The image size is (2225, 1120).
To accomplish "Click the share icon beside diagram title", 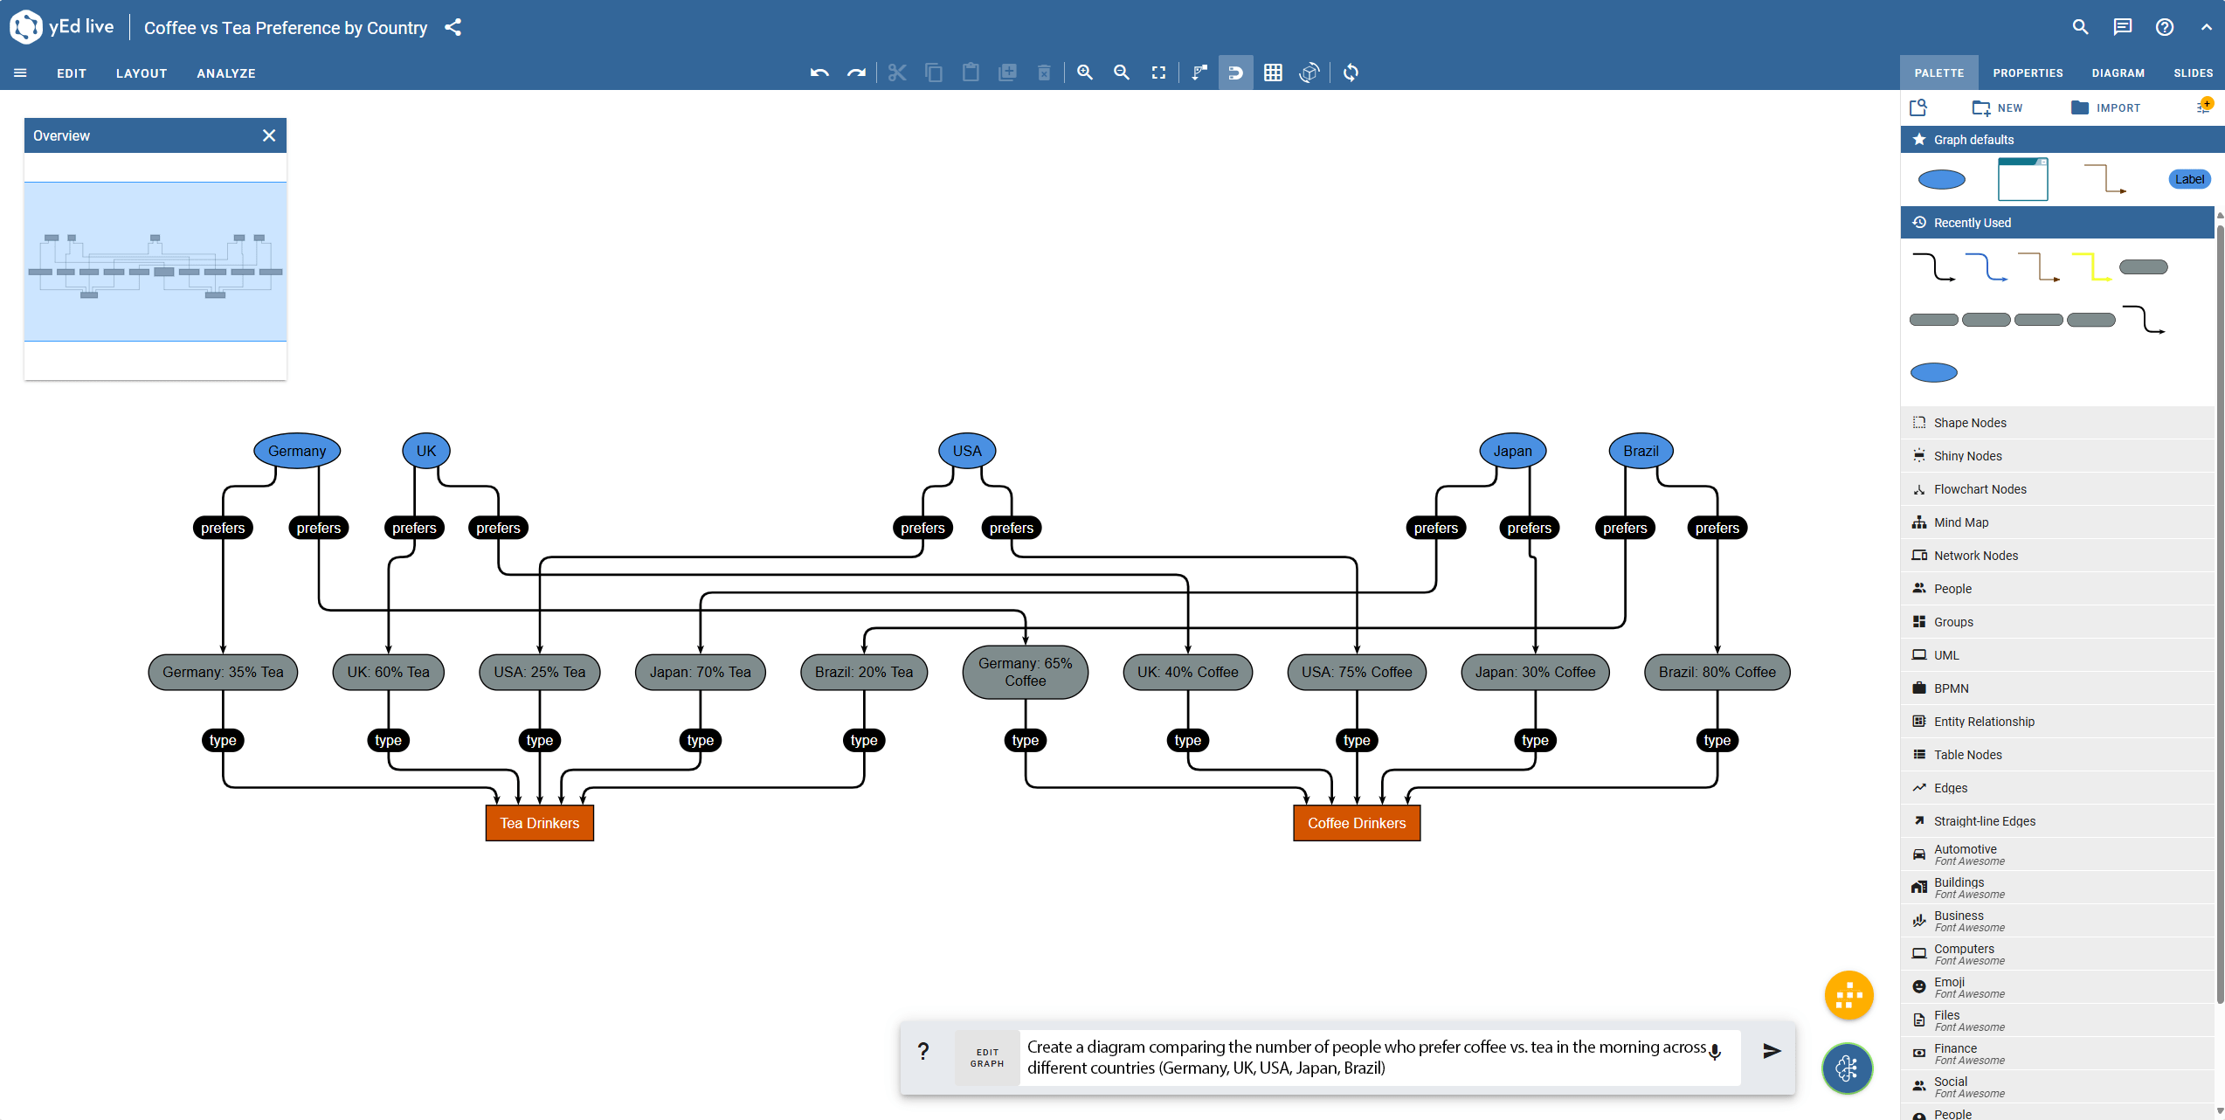I will pyautogui.click(x=453, y=27).
